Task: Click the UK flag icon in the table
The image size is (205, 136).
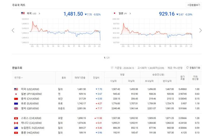Action: point(16,108)
